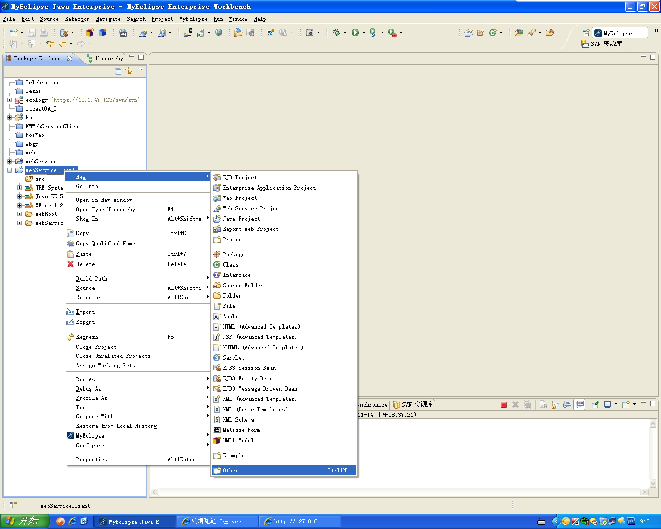This screenshot has width=661, height=529.
Task: Open dropdown next to New Class icon
Action: click(x=501, y=33)
